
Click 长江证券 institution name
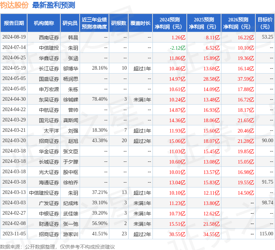pos(49,69)
